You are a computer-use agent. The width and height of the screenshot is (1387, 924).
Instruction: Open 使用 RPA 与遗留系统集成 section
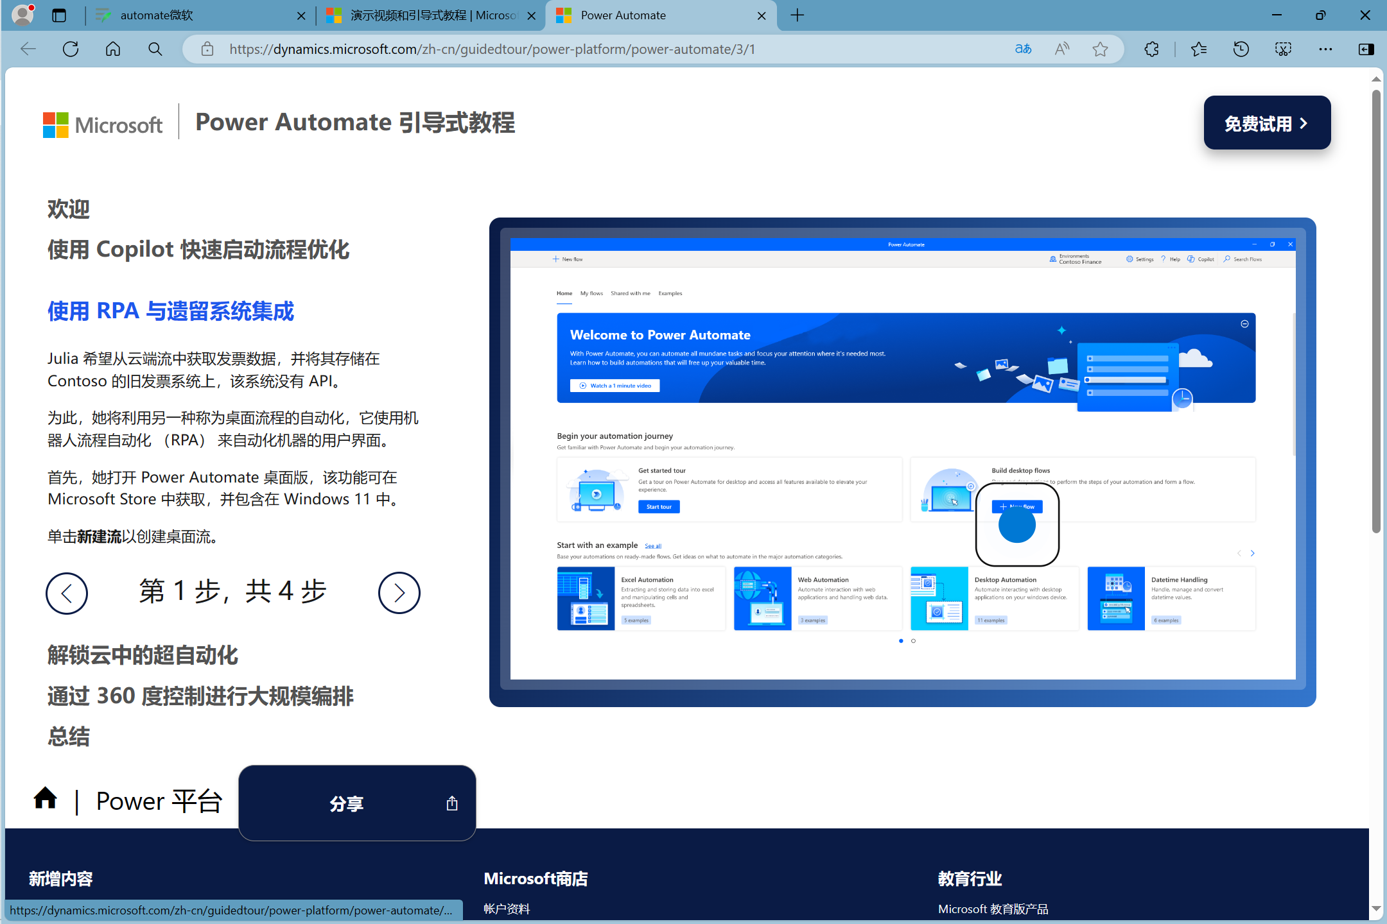(171, 311)
